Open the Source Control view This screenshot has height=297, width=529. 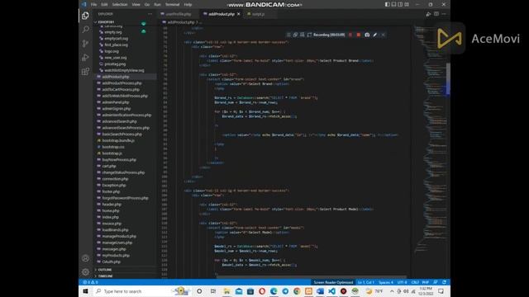tap(86, 44)
